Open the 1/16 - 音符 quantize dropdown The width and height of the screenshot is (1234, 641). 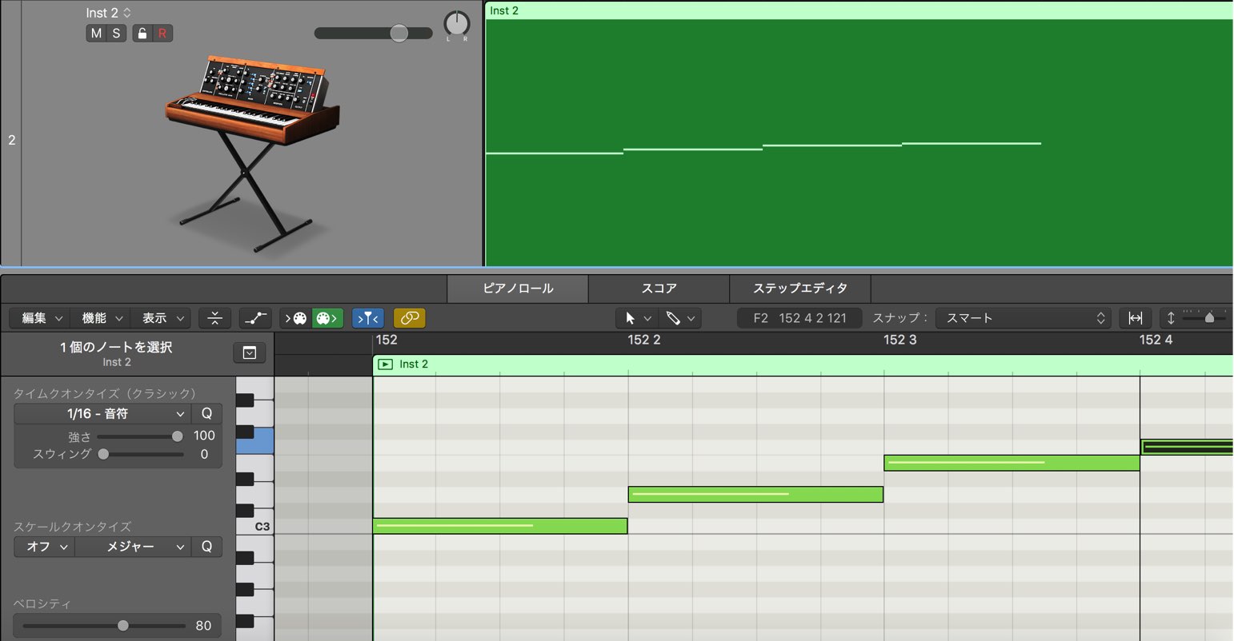pyautogui.click(x=102, y=413)
